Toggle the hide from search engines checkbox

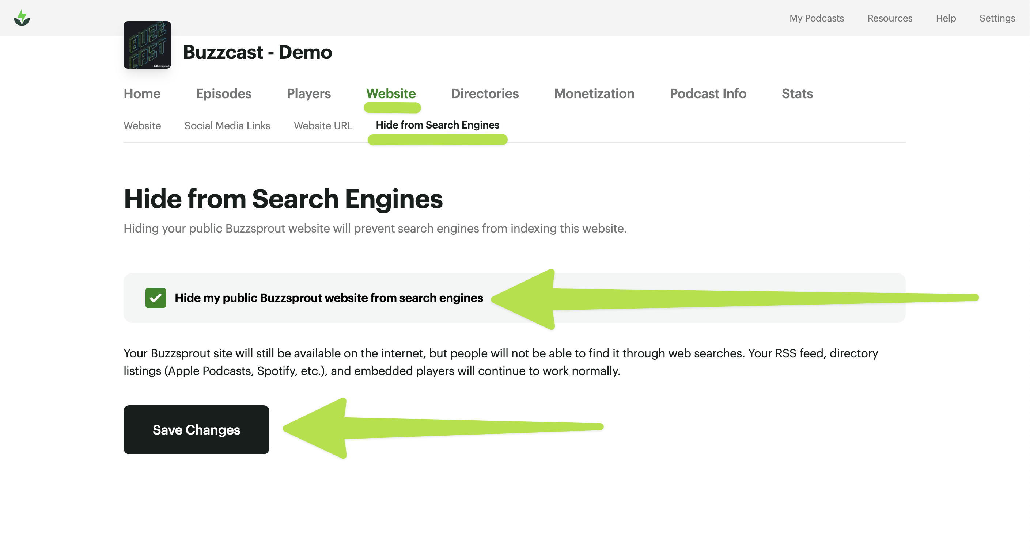point(156,298)
